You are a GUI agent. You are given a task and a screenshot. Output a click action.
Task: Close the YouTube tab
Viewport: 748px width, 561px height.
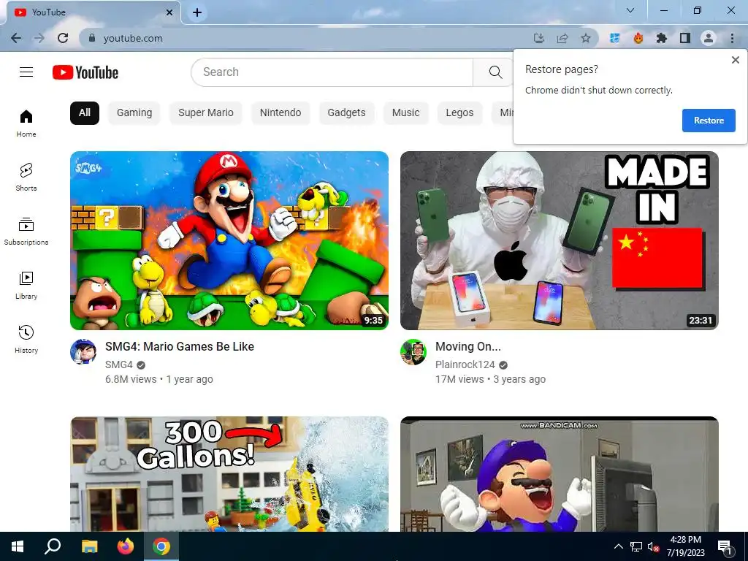pyautogui.click(x=169, y=12)
